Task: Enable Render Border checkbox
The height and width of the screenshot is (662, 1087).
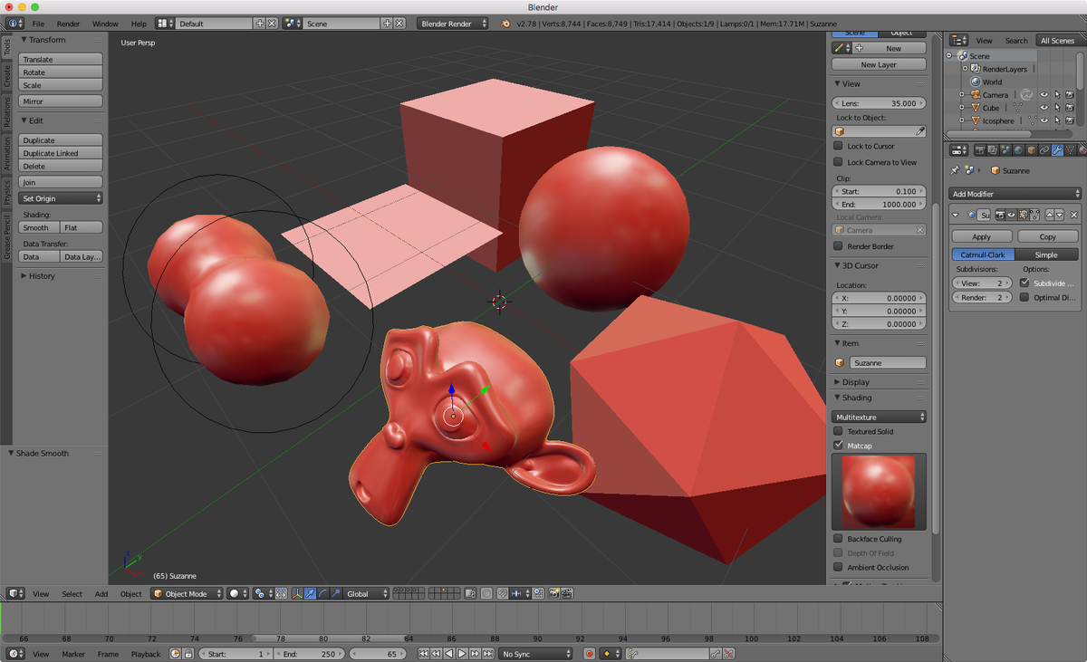Action: (838, 246)
